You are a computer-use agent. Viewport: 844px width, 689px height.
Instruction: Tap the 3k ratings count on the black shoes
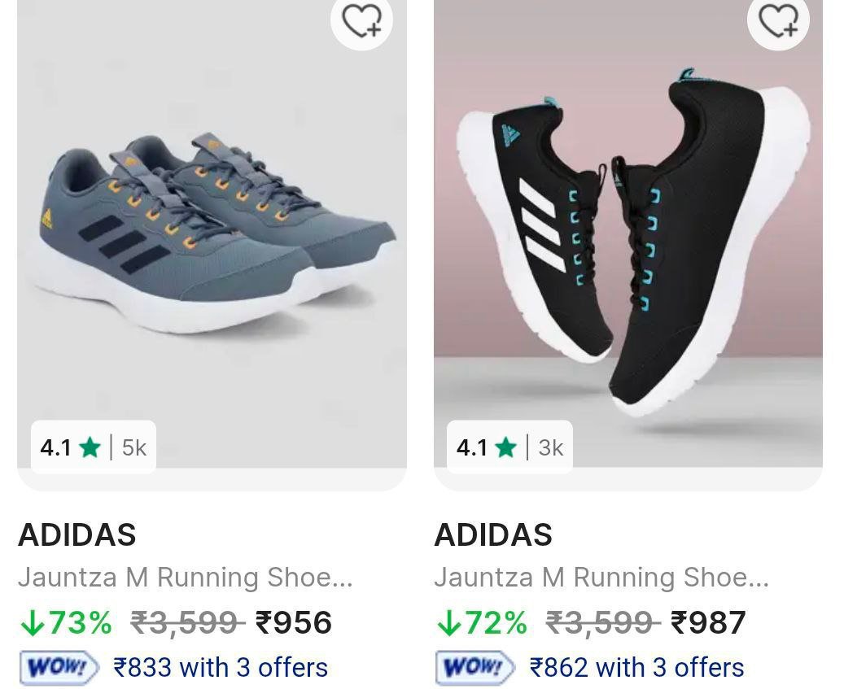[x=551, y=447]
